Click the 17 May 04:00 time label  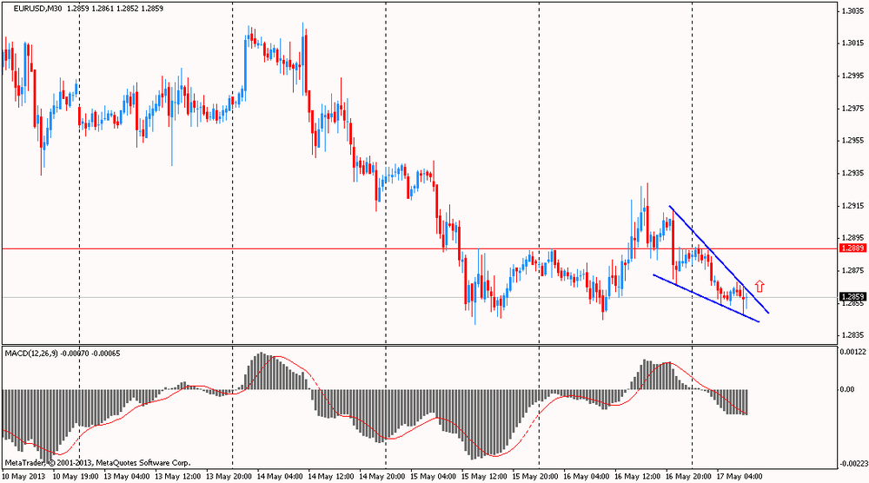tap(740, 476)
